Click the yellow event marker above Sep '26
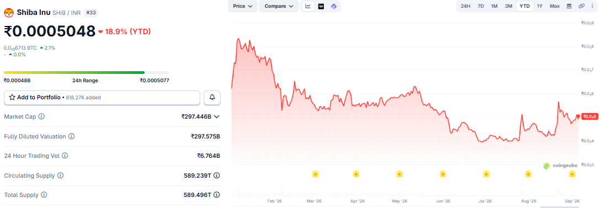The image size is (602, 208). pos(572,174)
